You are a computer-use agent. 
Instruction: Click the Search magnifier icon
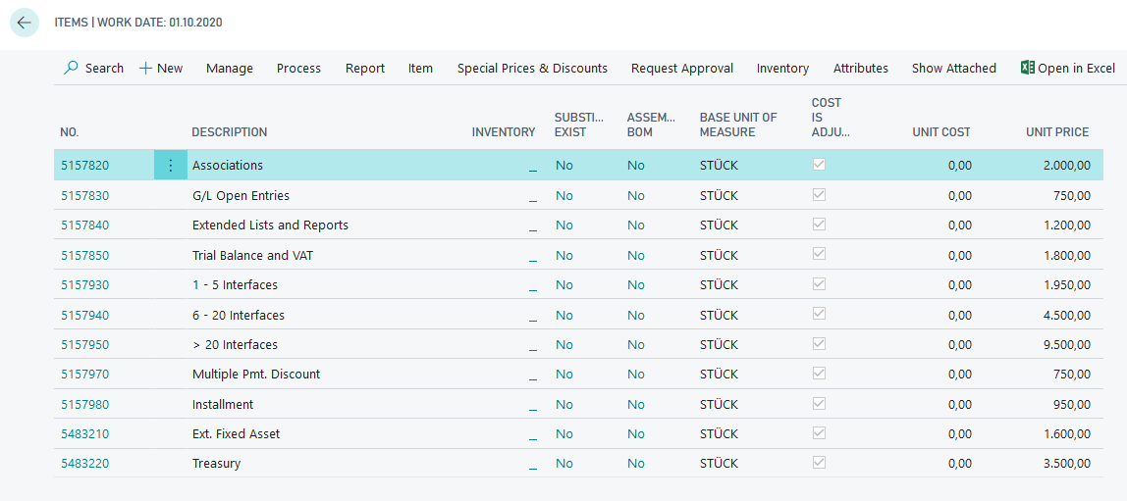click(71, 68)
